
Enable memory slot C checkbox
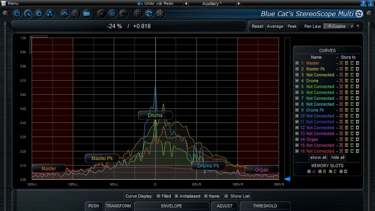click(x=330, y=171)
